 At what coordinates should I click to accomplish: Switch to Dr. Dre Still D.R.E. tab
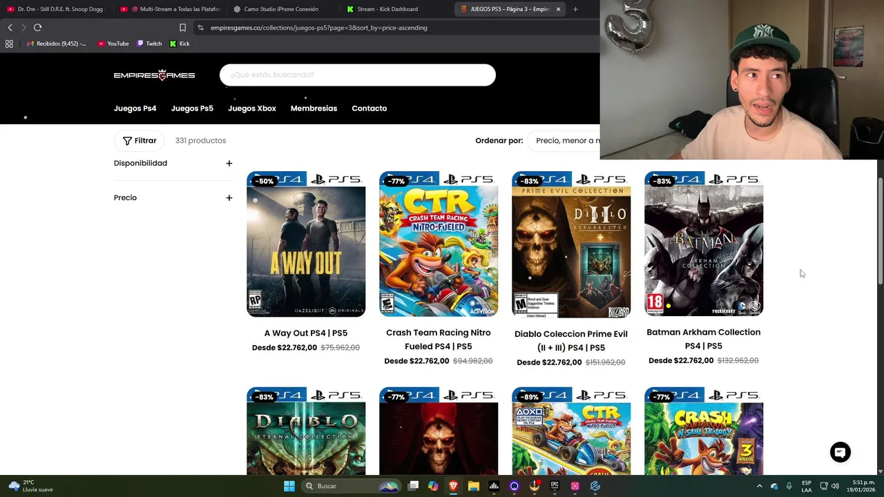[55, 9]
